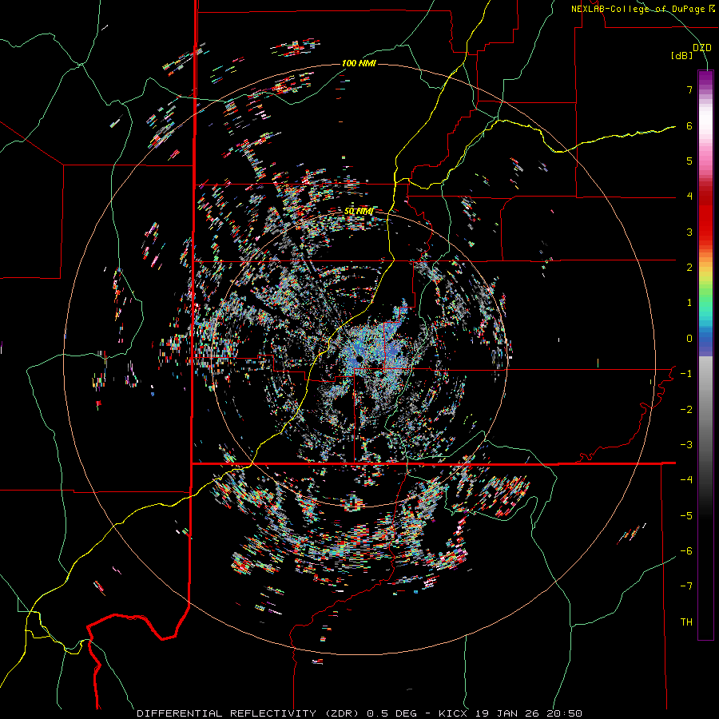Click the scale value -5
This screenshot has width=719, height=719.
point(686,515)
